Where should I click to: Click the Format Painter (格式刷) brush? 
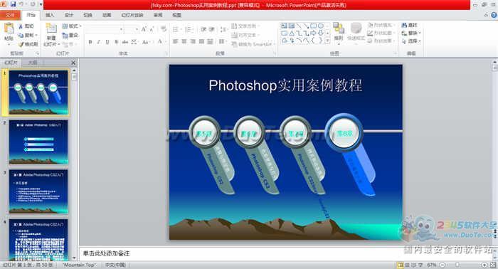point(28,44)
